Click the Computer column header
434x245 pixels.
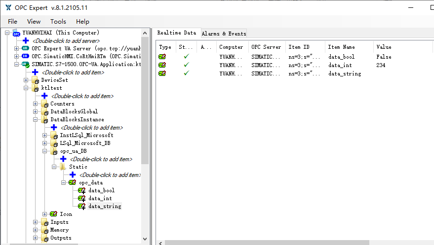pos(233,47)
